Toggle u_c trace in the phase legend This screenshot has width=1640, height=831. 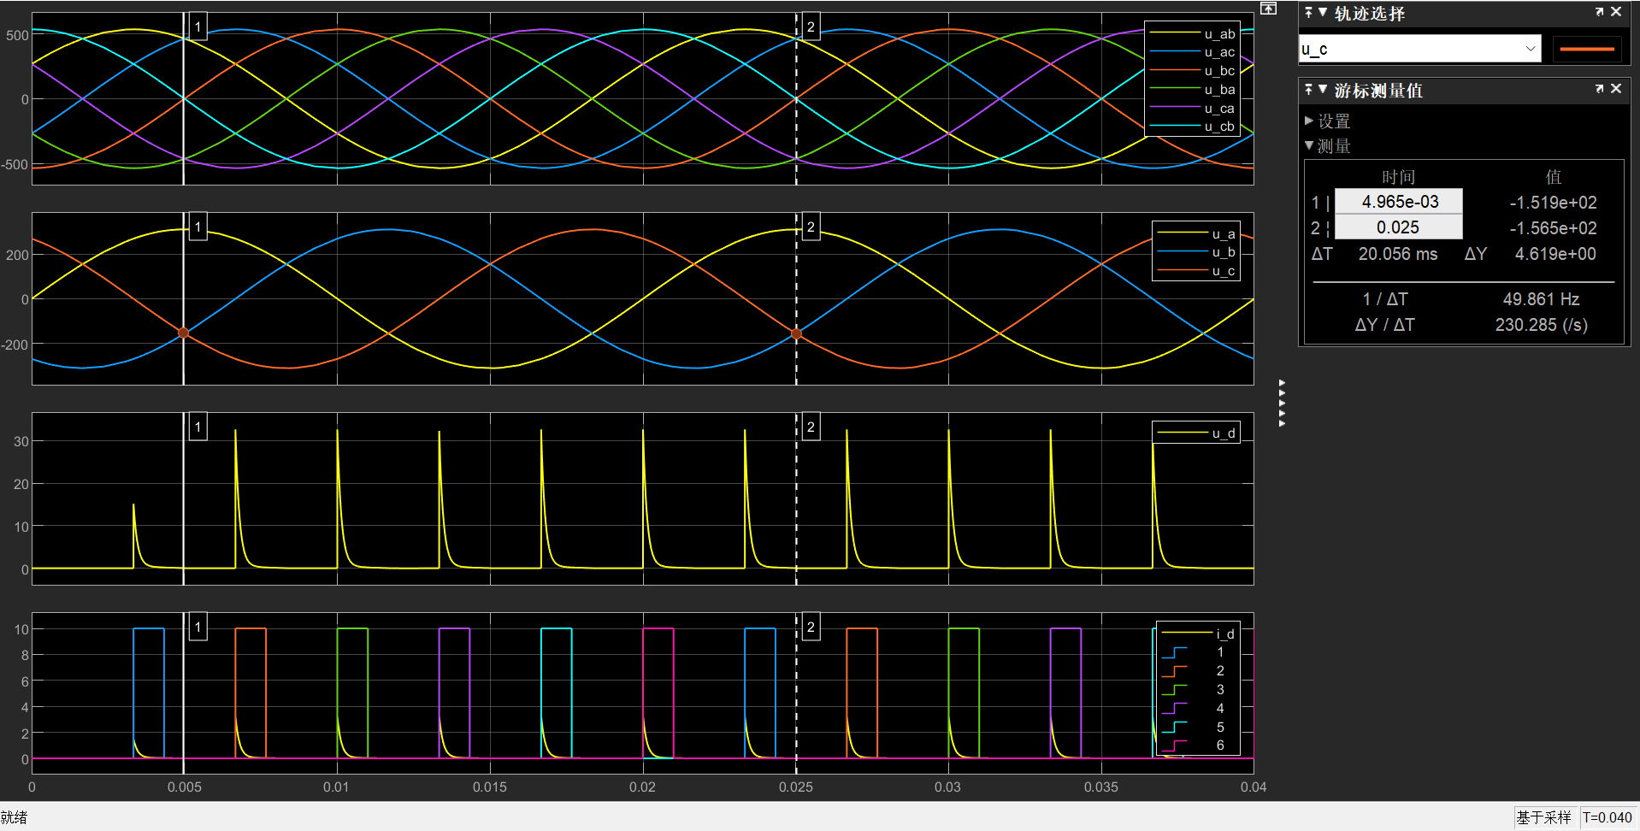(1196, 271)
